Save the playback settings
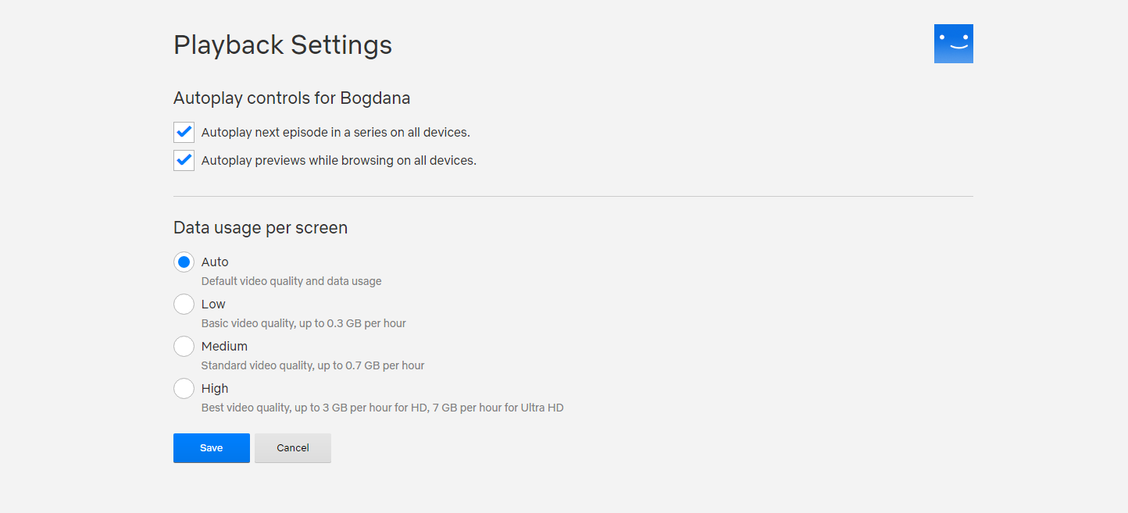This screenshot has width=1128, height=513. click(211, 447)
